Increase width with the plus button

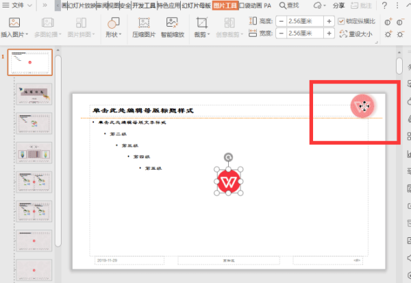[329, 33]
